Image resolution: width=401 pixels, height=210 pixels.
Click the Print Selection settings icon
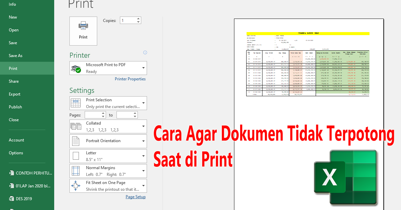[x=76, y=103]
